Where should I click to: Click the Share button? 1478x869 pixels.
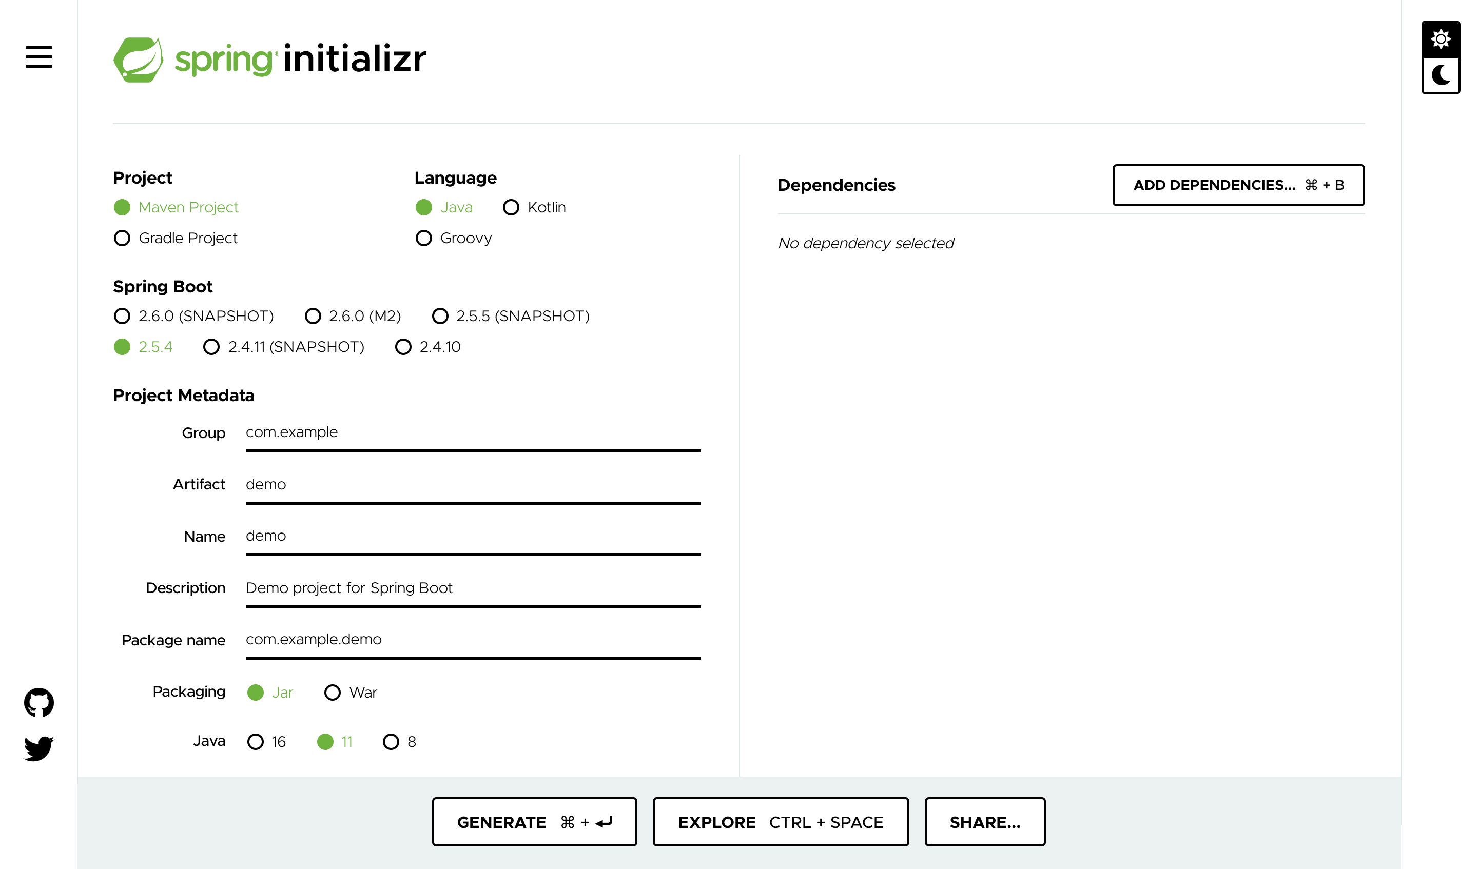pyautogui.click(x=985, y=821)
